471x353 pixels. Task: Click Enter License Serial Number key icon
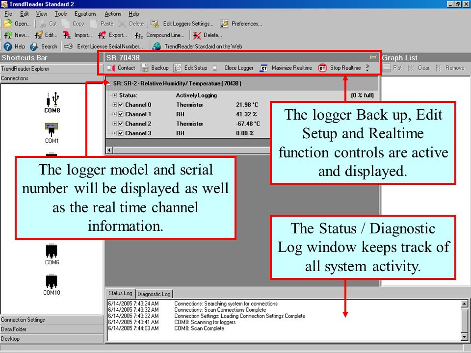click(x=68, y=47)
